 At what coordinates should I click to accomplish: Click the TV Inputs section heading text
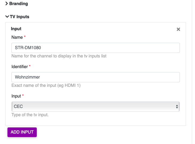19,17
